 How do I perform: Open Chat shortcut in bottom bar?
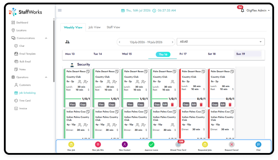(x=258, y=145)
